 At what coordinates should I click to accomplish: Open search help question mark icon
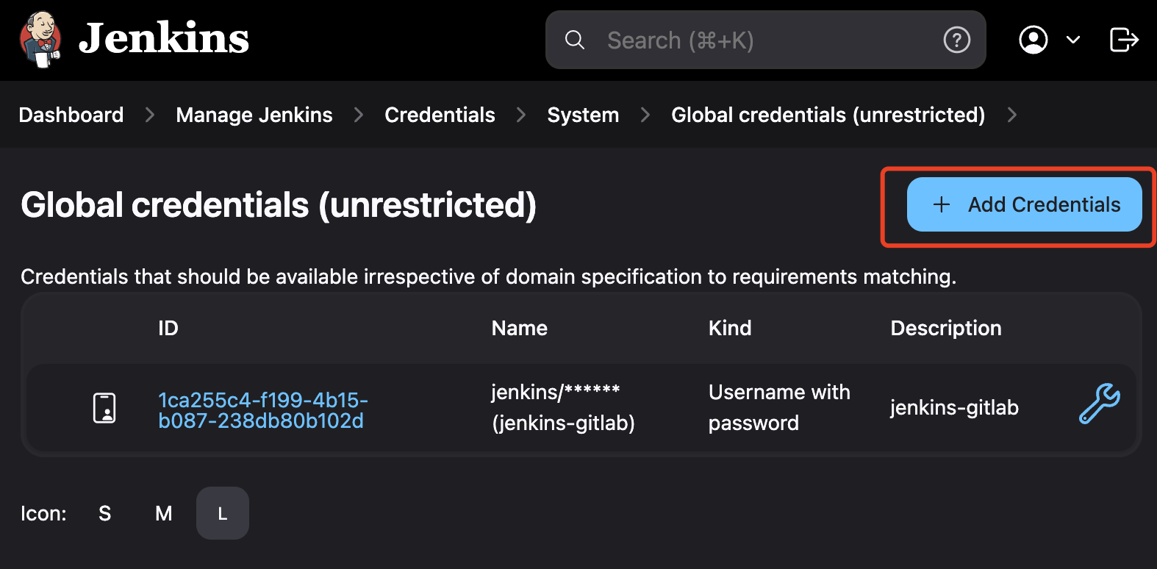tap(956, 40)
